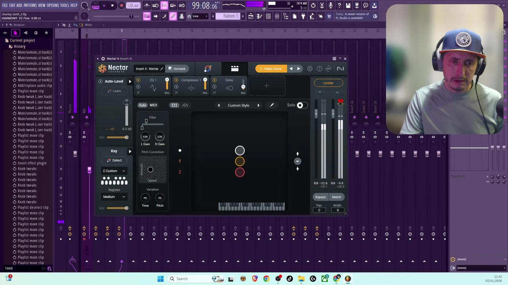Screen dimensions: 508x285
Task: Click the help question mark icon in FL toolbar
Action: point(339,6)
